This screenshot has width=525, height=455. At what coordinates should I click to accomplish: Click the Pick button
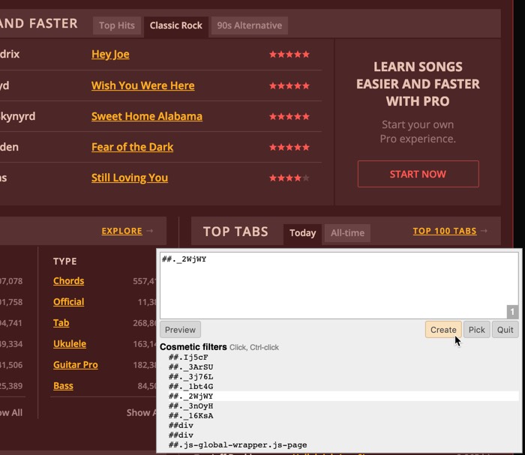pyautogui.click(x=477, y=330)
